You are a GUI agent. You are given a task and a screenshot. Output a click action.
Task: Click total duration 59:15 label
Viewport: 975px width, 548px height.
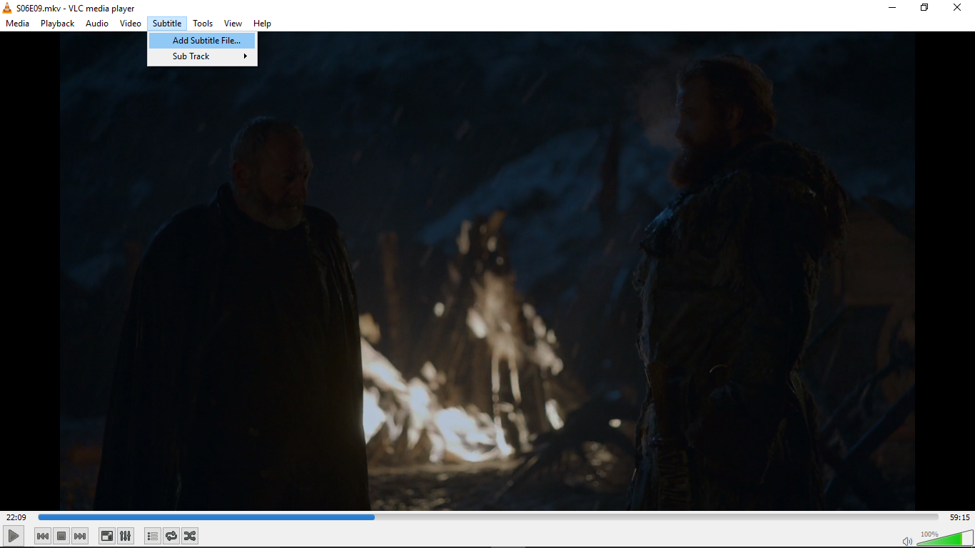pyautogui.click(x=960, y=517)
